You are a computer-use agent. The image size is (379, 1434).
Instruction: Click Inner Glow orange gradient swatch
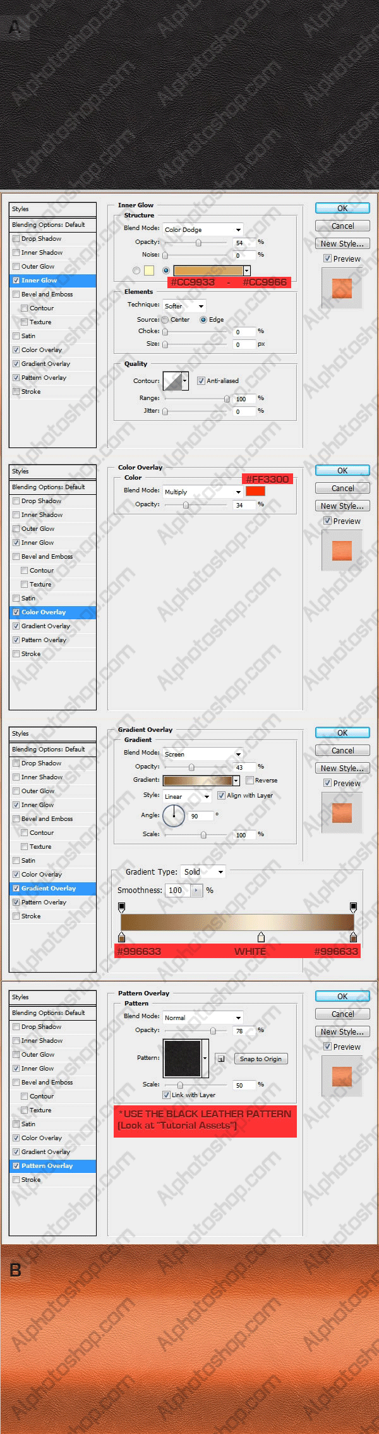[208, 270]
